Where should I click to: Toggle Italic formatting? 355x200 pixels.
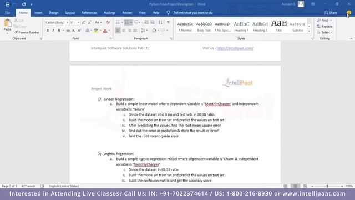point(53,31)
